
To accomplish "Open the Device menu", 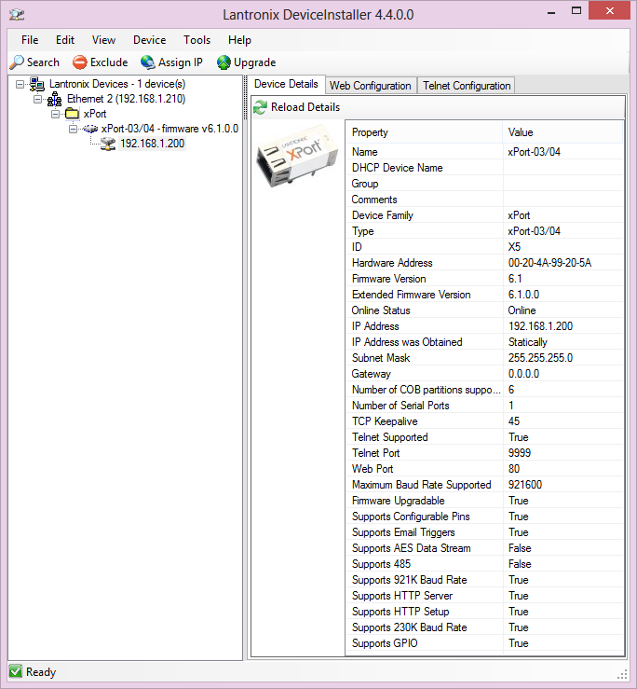I will point(150,40).
